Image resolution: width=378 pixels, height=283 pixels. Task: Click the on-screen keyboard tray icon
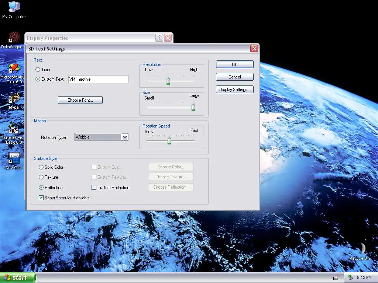(x=336, y=278)
